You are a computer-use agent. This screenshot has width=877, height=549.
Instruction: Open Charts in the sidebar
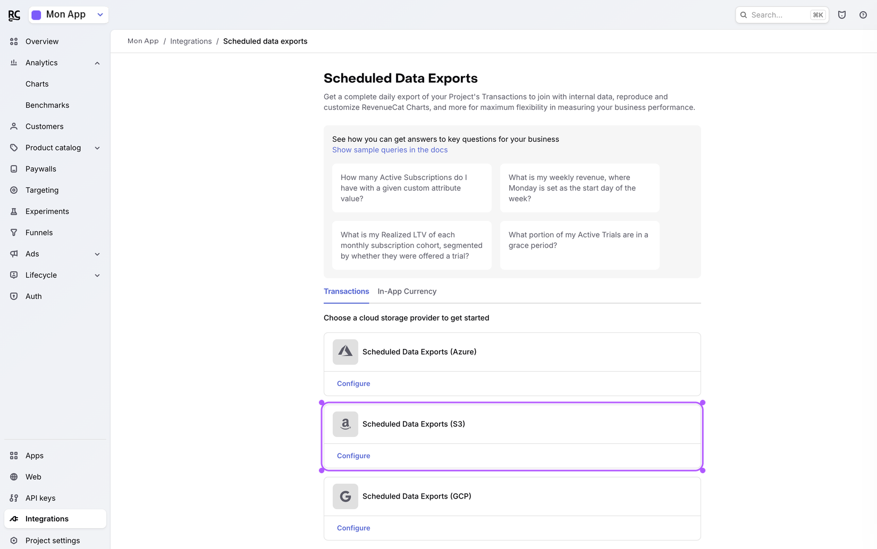(x=37, y=84)
